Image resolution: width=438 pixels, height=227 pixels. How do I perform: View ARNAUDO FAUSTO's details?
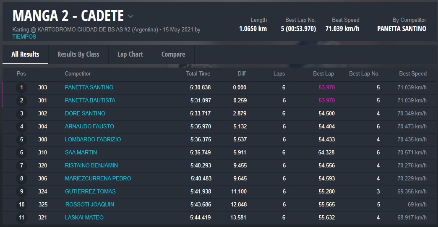coord(89,126)
